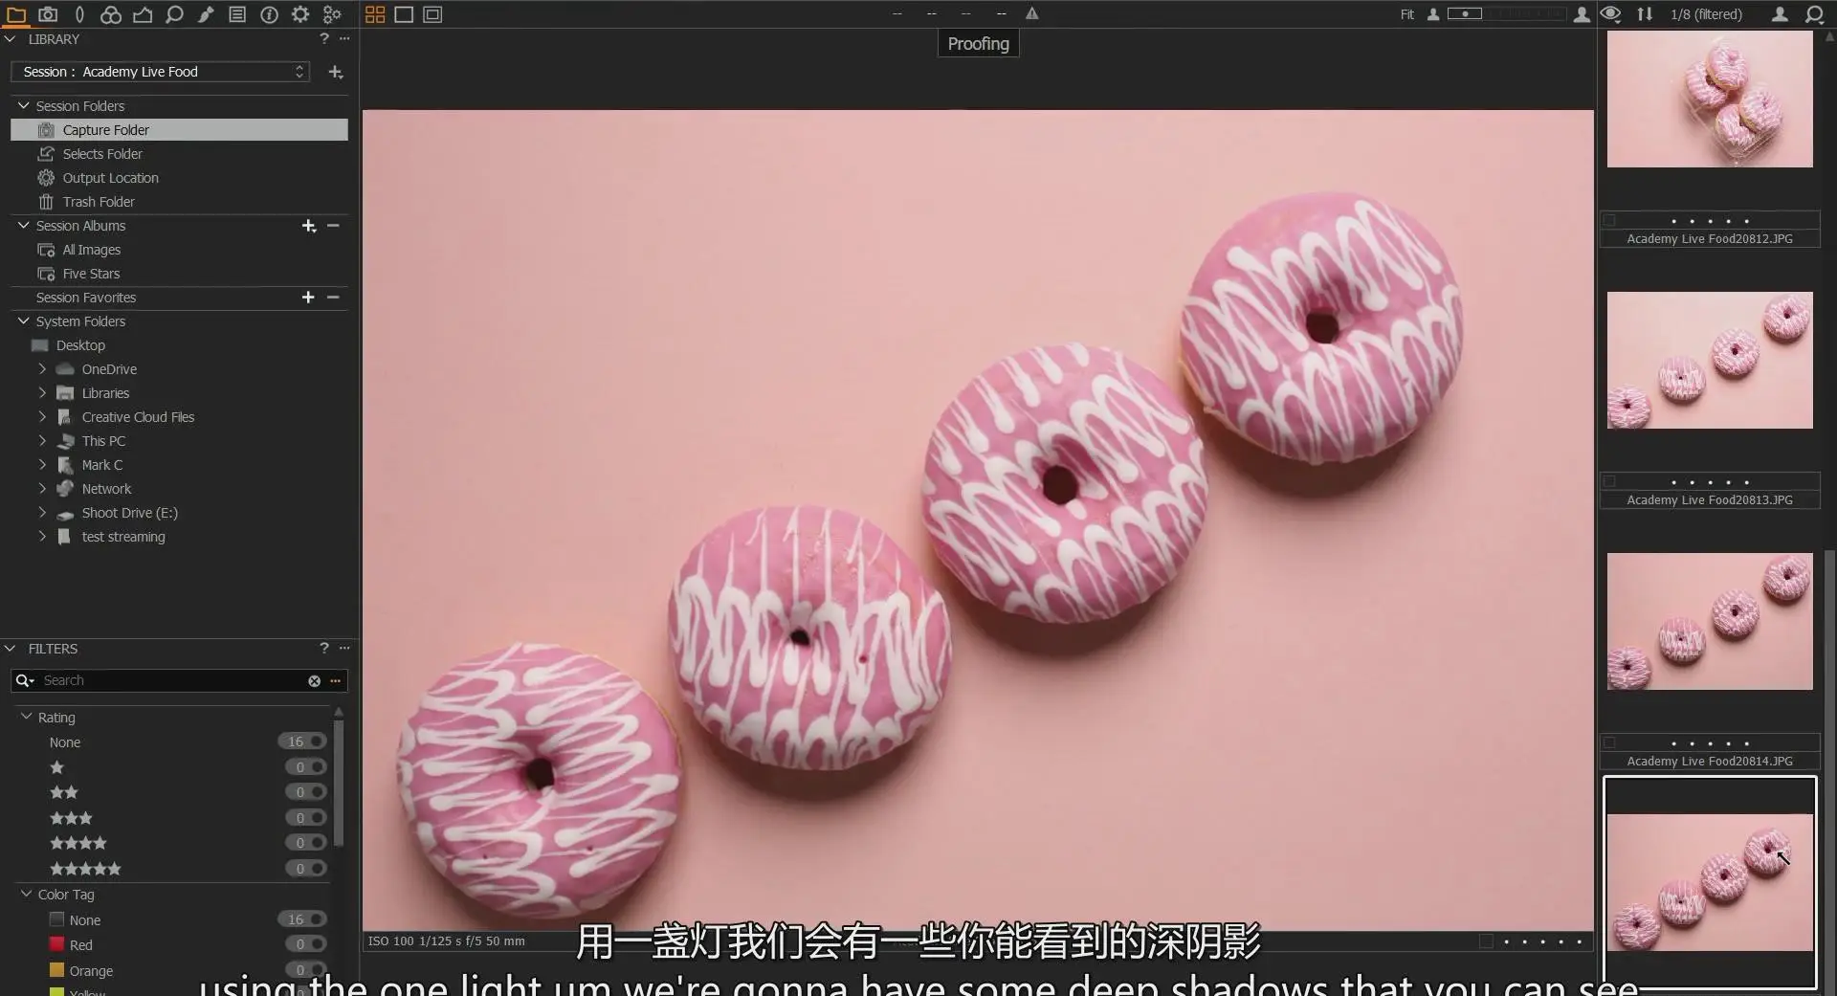Image resolution: width=1837 pixels, height=996 pixels.
Task: Open the Adjustments clipboard tool tab
Action: point(237,14)
